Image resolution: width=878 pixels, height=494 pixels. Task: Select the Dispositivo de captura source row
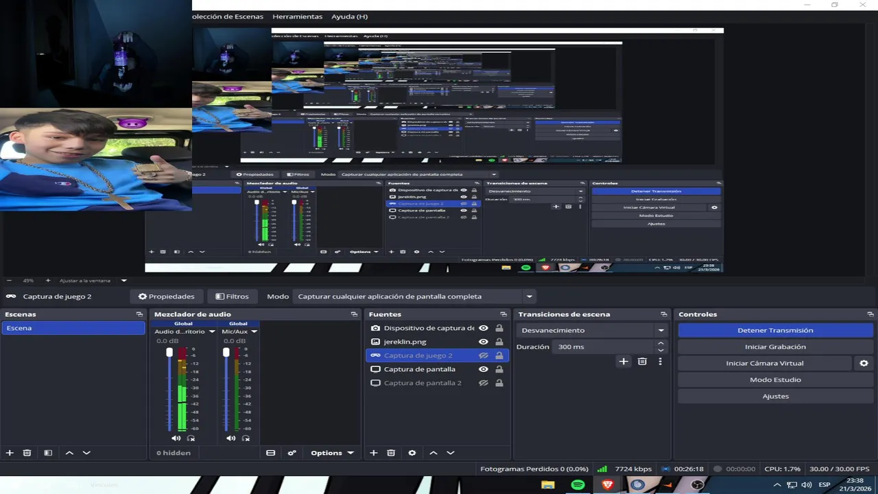[x=437, y=328]
